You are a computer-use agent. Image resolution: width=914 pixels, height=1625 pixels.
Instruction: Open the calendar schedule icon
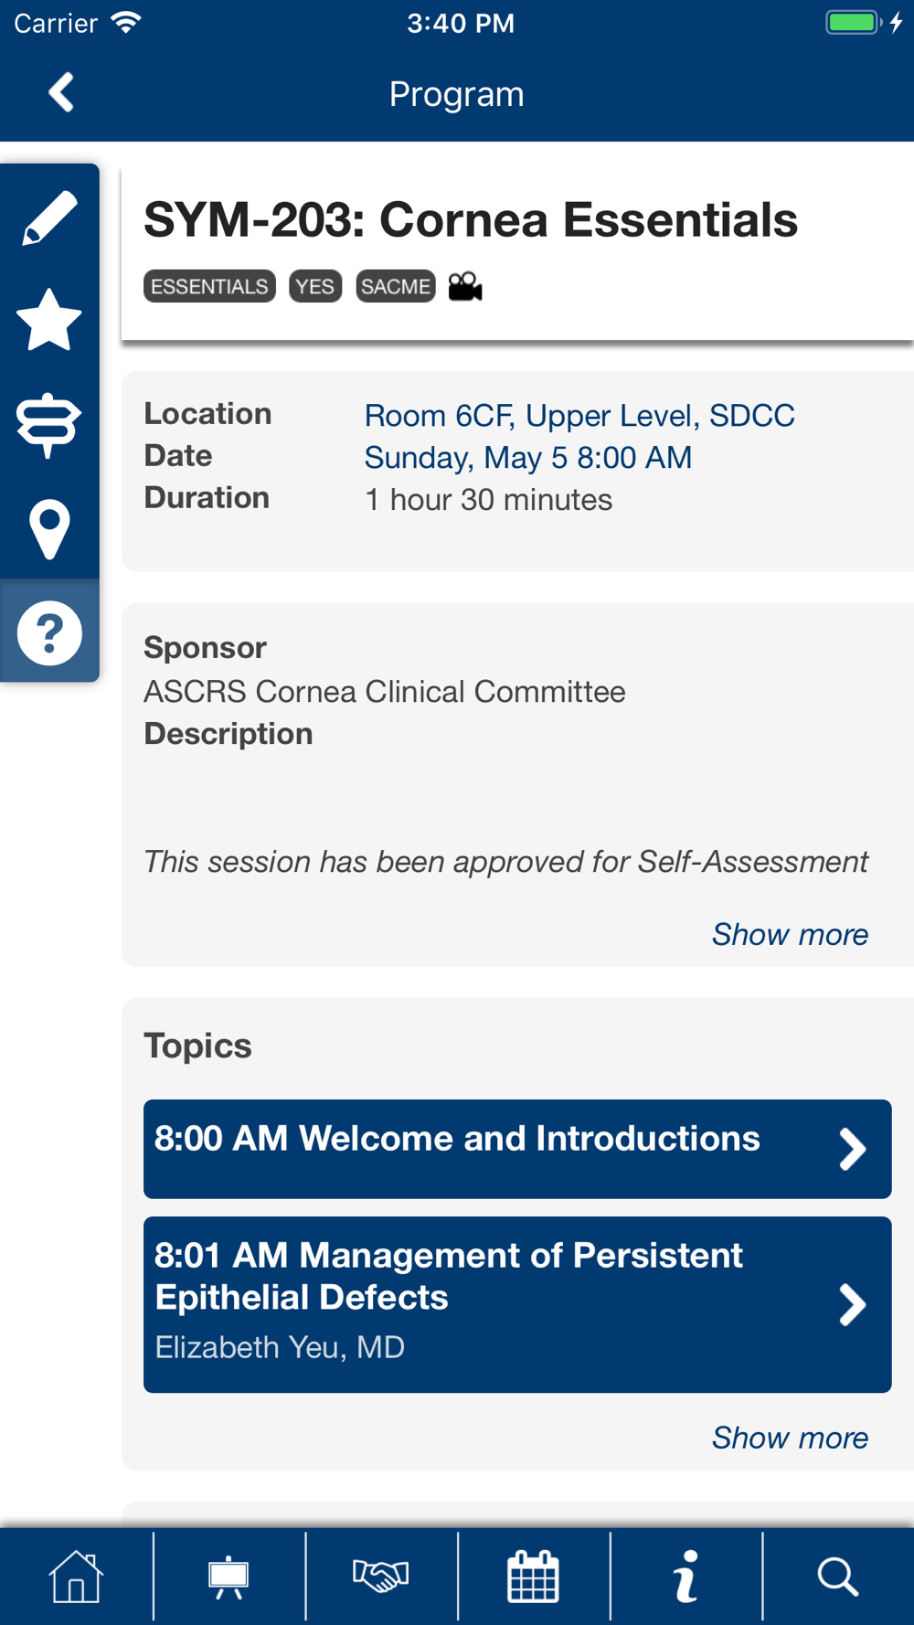(533, 1577)
